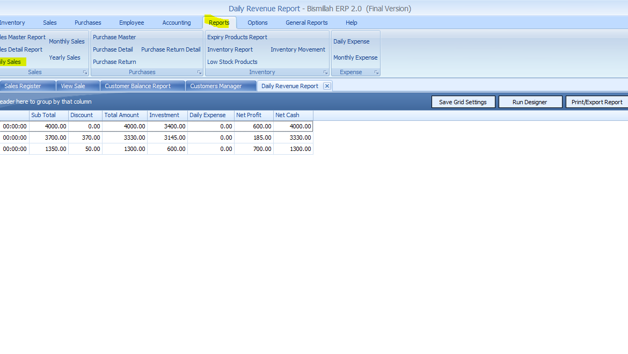Launch the Run Designer button
This screenshot has width=628, height=354.
tap(530, 102)
